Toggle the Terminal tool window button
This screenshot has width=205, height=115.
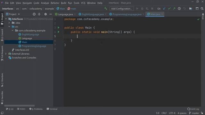[x=52, y=109]
